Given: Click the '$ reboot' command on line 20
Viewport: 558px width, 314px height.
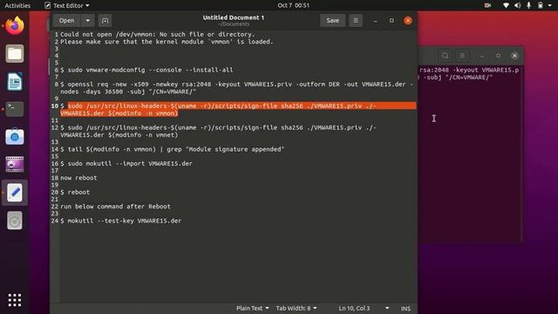Looking at the screenshot, I should (x=75, y=192).
